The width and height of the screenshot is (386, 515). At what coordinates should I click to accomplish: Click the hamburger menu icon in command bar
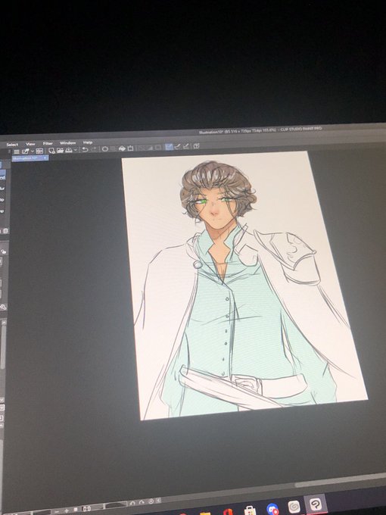pyautogui.click(x=17, y=151)
